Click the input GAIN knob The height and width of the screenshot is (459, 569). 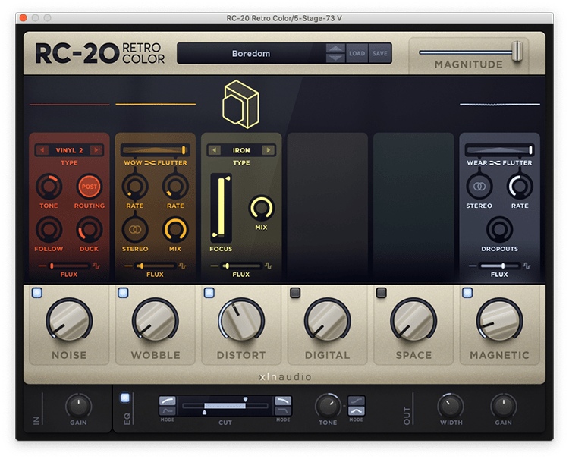78,406
